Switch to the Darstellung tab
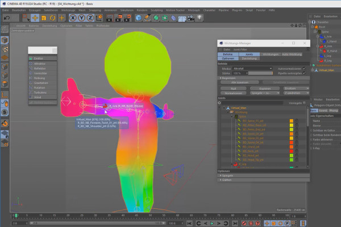Screen dimensions: 341x227 pos(249,58)
